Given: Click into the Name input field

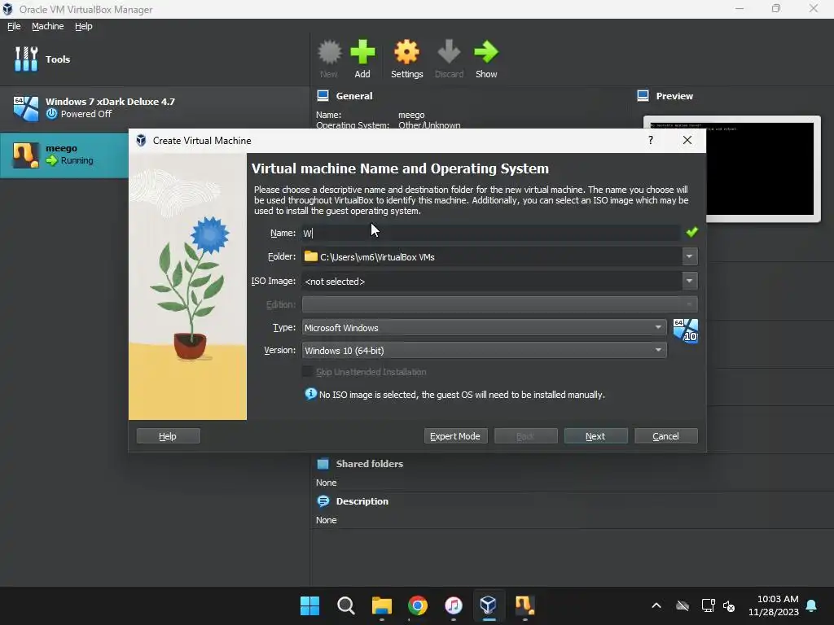Looking at the screenshot, I should pos(490,233).
